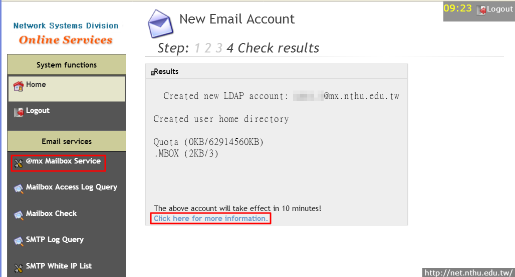Click the Home house icon in sidebar
515x277 pixels.
(x=19, y=86)
